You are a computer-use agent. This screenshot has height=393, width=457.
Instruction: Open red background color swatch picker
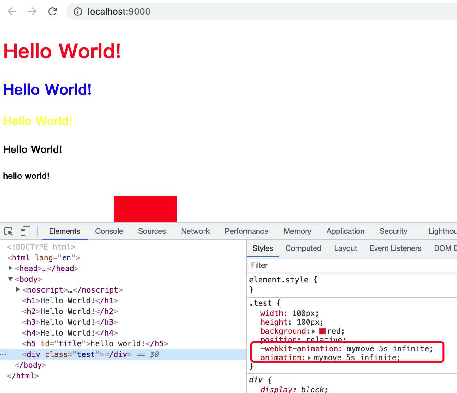[x=322, y=331]
